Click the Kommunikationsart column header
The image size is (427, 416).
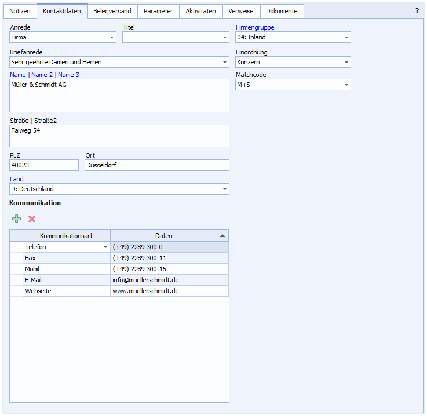66,236
